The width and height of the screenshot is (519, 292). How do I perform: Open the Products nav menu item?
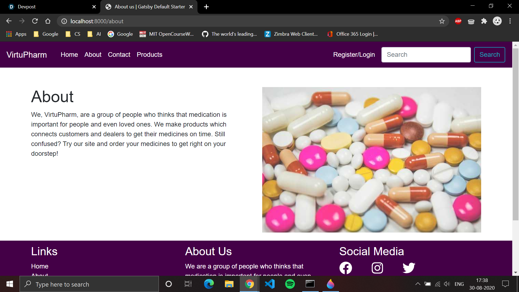click(x=149, y=55)
